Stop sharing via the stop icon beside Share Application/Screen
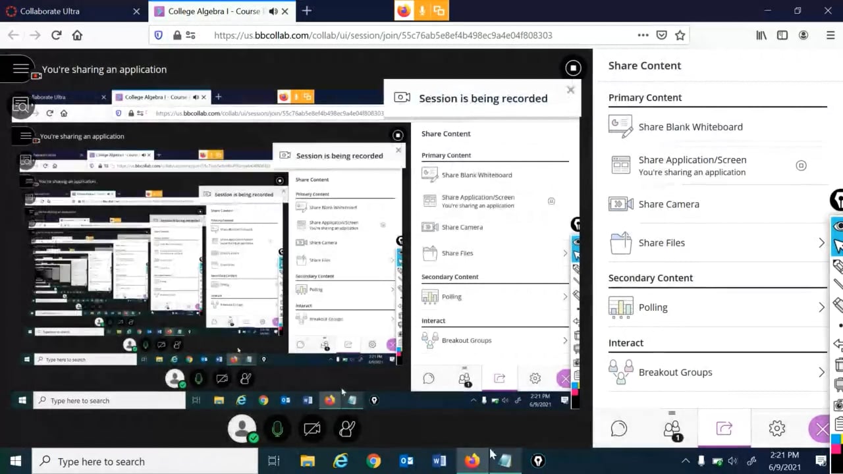This screenshot has height=474, width=843. (801, 166)
